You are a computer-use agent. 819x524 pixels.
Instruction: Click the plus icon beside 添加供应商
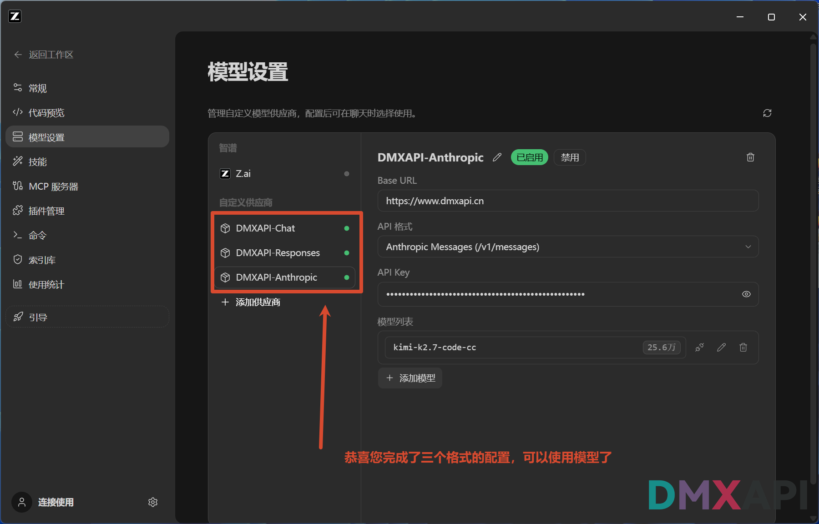click(225, 302)
